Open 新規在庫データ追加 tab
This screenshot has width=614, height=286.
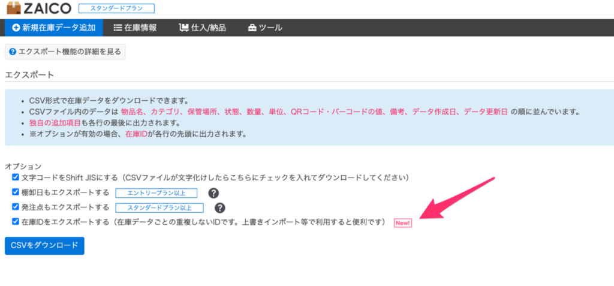[54, 28]
